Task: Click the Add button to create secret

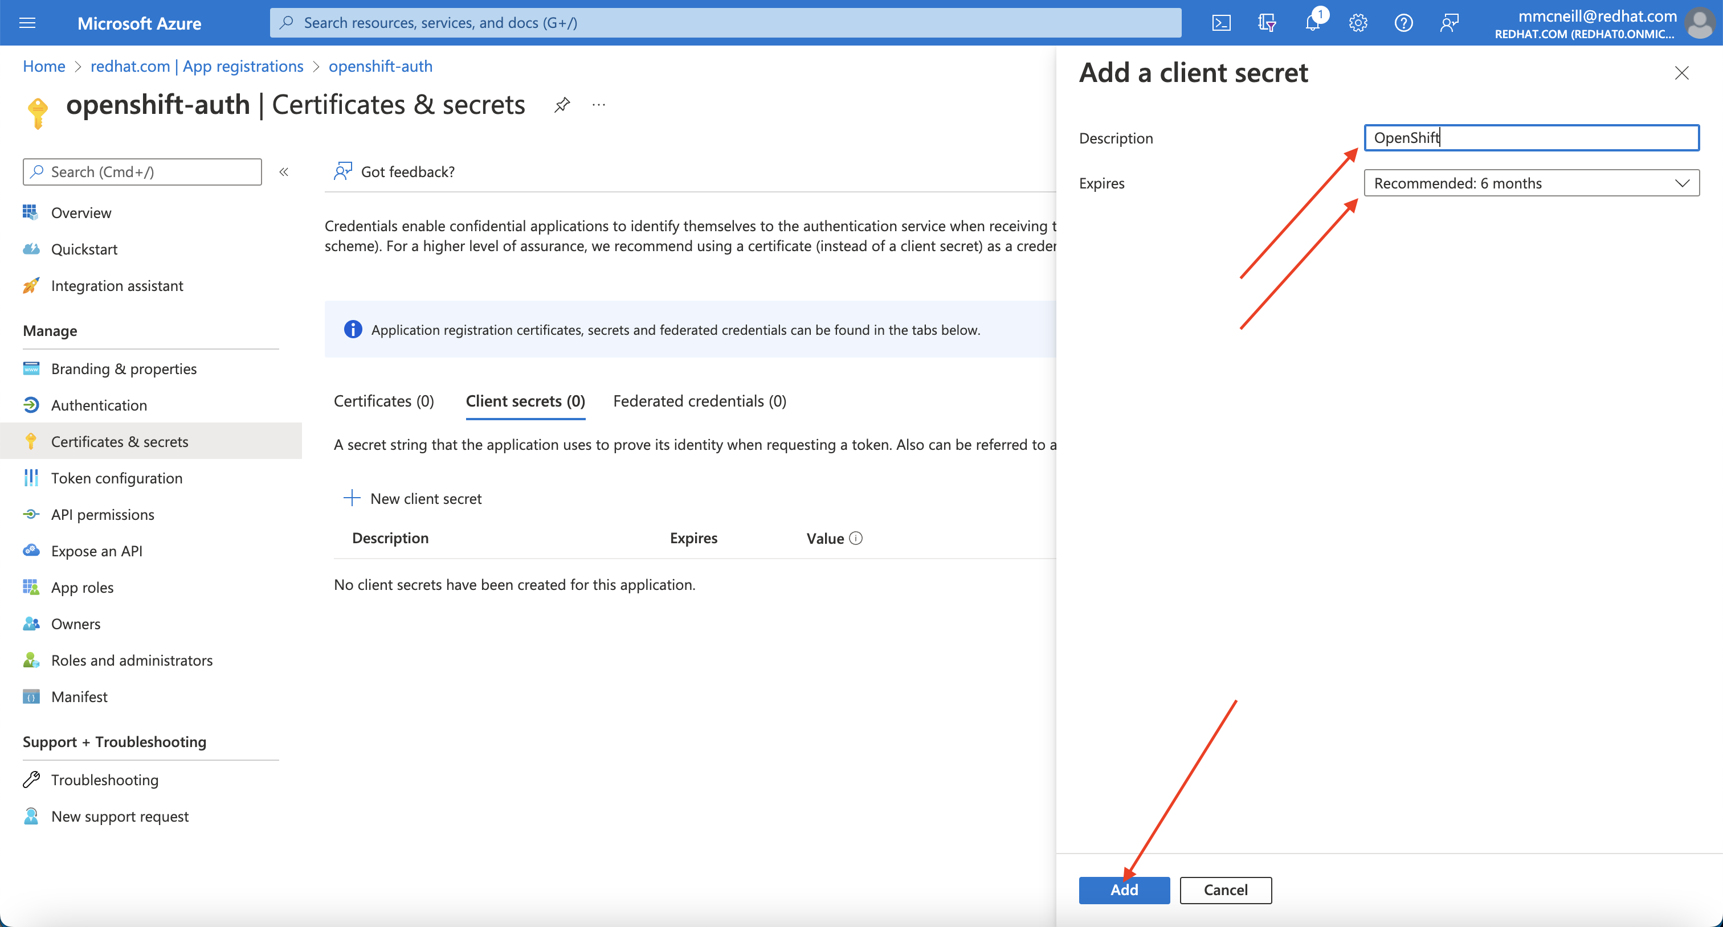Action: tap(1124, 889)
